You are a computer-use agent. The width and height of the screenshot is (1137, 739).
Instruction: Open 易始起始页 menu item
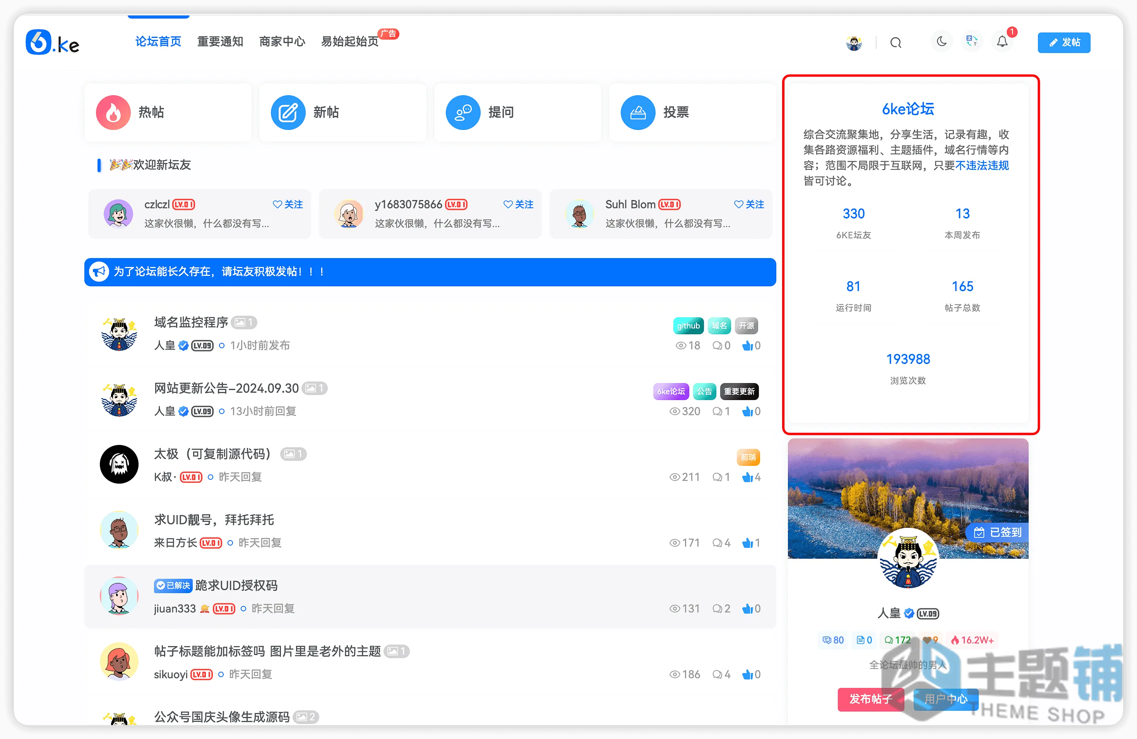(350, 41)
